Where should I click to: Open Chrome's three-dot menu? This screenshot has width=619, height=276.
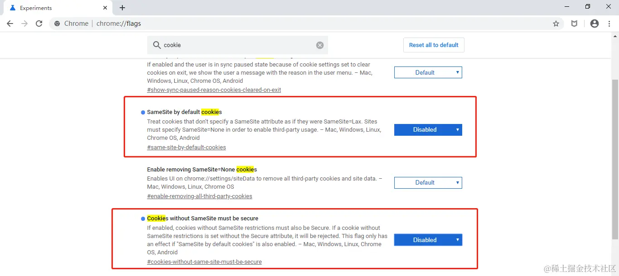[609, 24]
